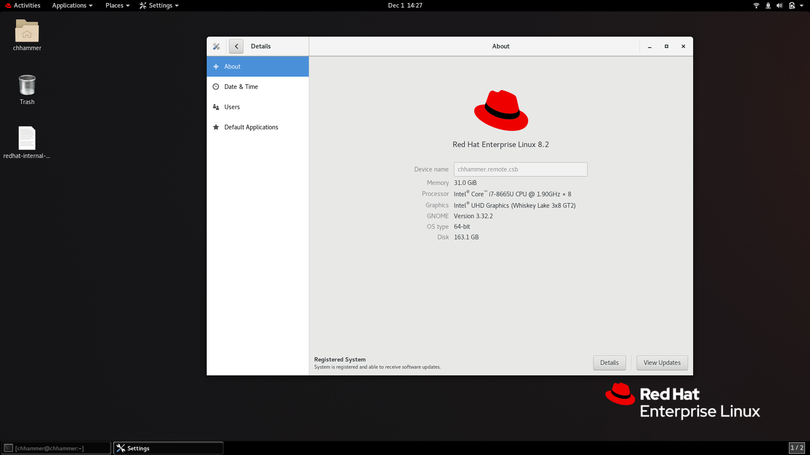The height and width of the screenshot is (455, 810).
Task: Close the Settings window
Action: (683, 46)
